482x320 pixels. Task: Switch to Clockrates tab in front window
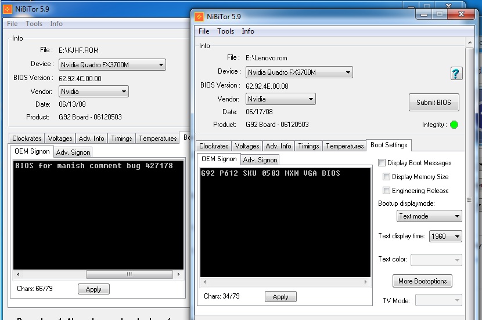click(214, 146)
